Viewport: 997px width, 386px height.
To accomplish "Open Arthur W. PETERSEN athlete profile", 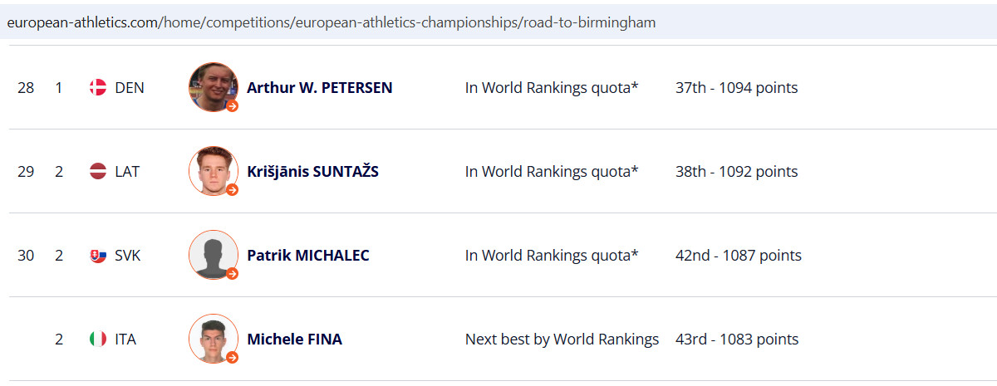I will click(320, 87).
